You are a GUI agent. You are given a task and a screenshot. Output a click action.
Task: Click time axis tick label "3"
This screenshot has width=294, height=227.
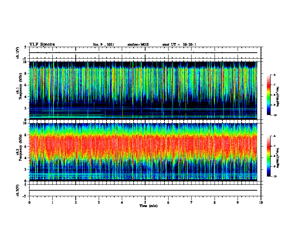tap(99, 203)
